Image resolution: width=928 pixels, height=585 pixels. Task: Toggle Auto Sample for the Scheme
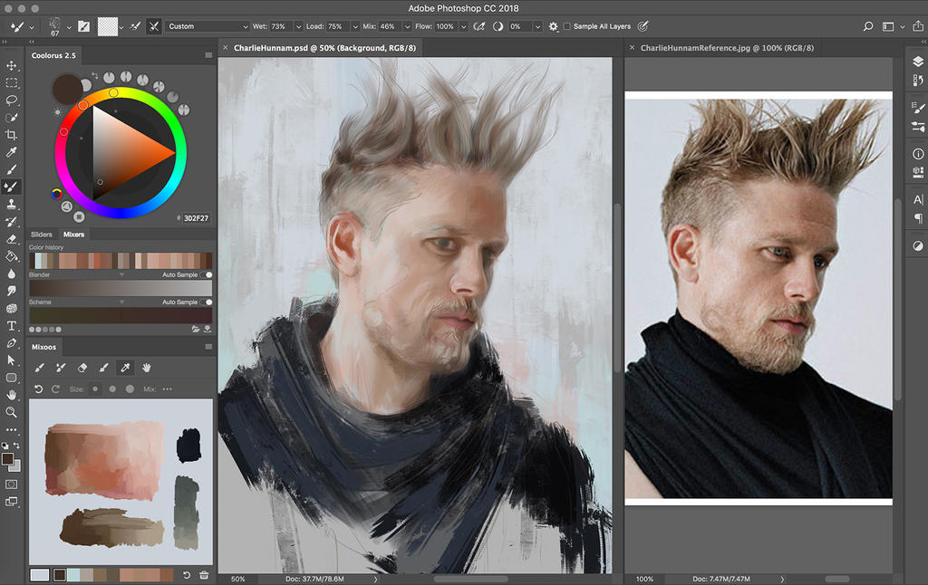(x=208, y=302)
